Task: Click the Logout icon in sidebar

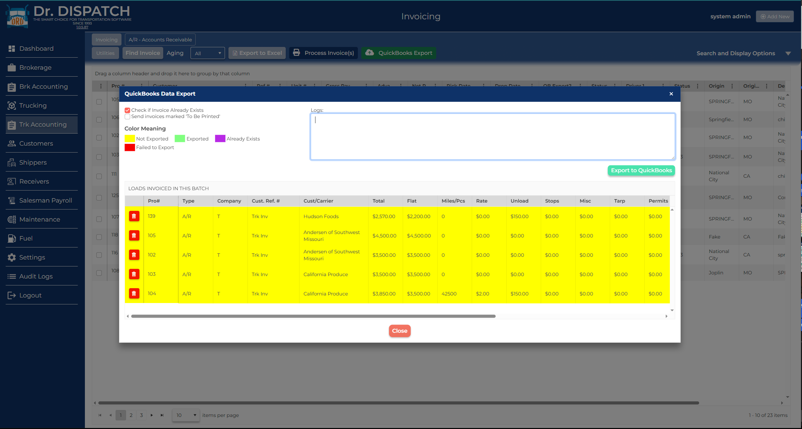Action: pos(12,295)
